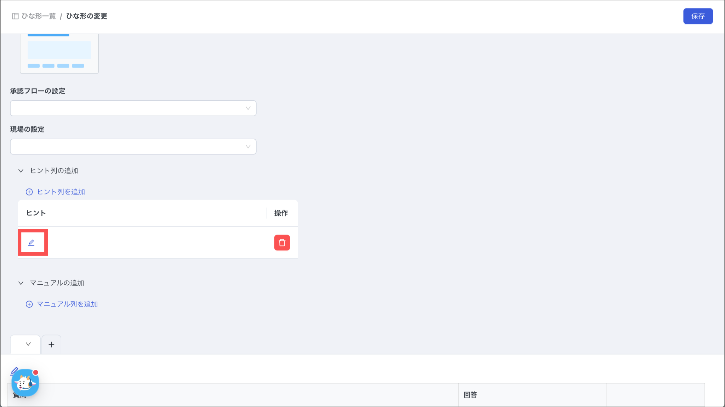This screenshot has height=407, width=725.
Task: Add a new tab with plus button
Action: (51, 344)
